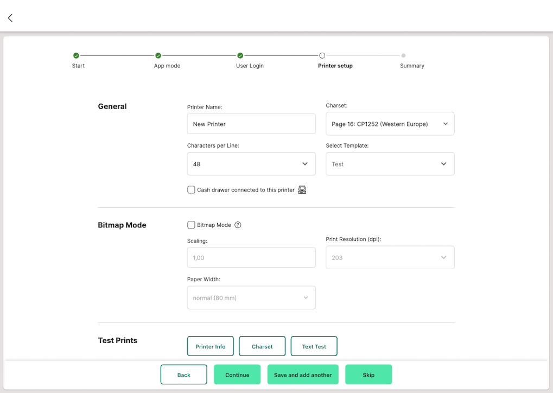Click the Printer setup step circle

point(322,55)
